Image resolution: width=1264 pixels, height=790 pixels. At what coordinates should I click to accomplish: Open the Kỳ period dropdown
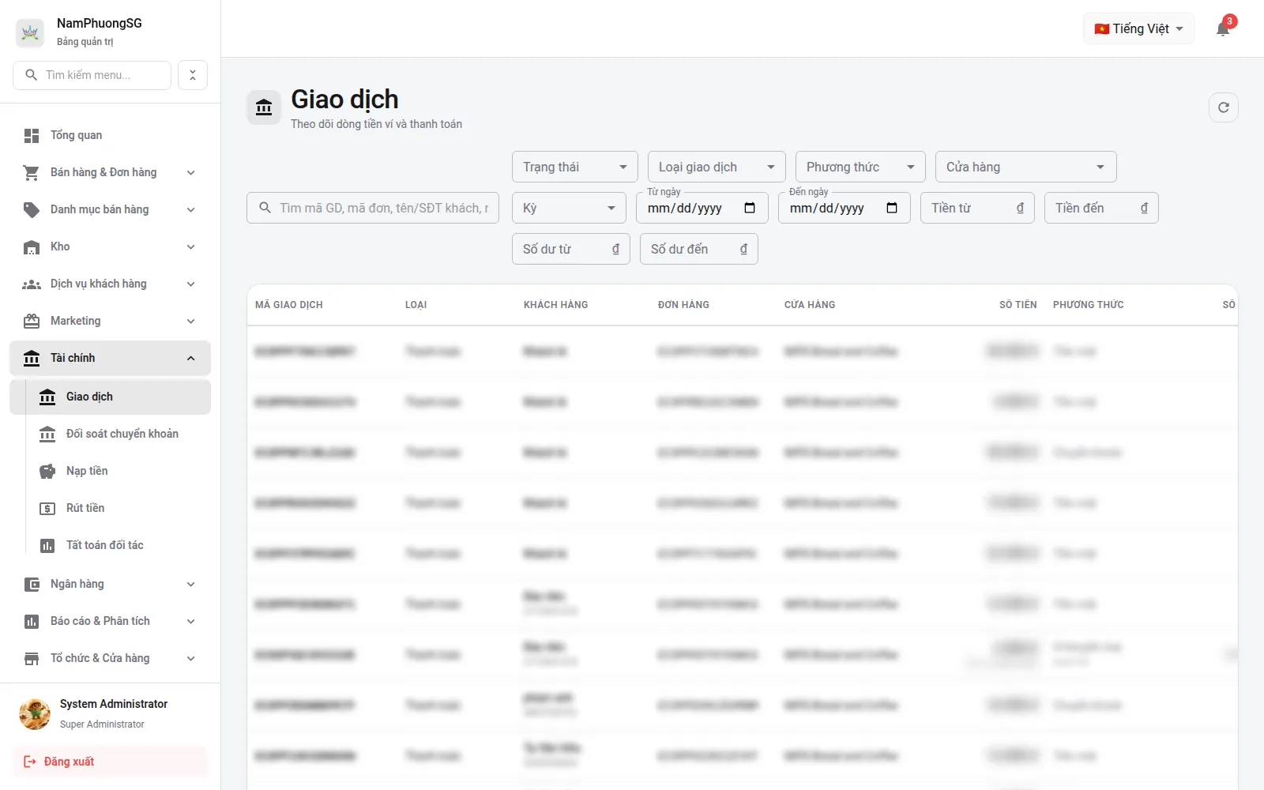click(x=569, y=208)
